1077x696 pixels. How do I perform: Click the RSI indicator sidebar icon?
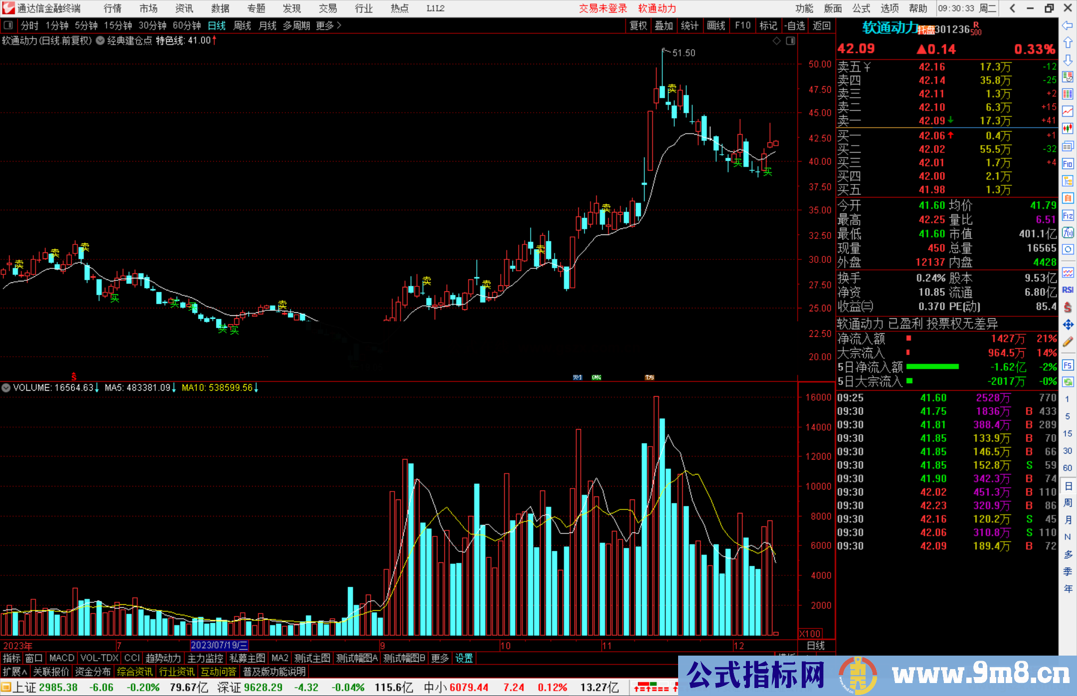pyautogui.click(x=1068, y=290)
